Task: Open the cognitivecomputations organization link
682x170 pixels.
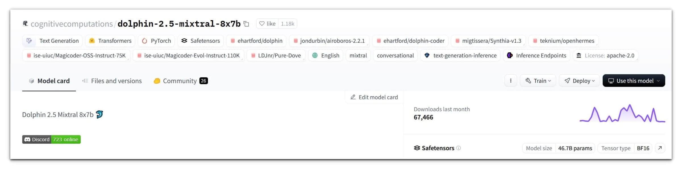Action: [x=72, y=24]
